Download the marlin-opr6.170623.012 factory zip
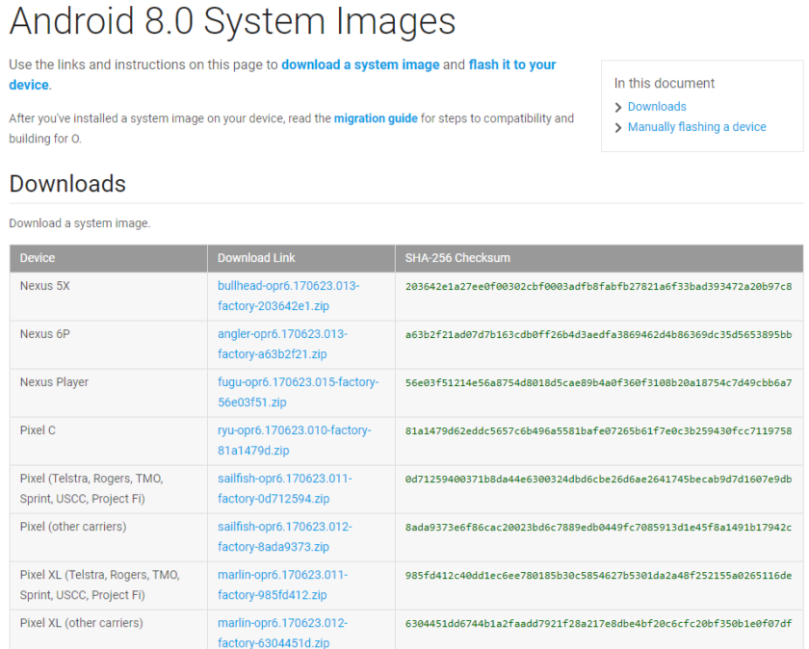 (283, 633)
